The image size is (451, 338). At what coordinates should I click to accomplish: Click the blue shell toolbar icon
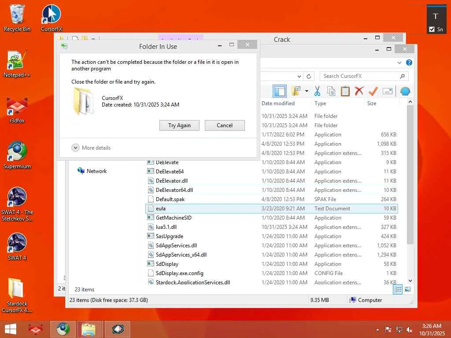point(405,92)
